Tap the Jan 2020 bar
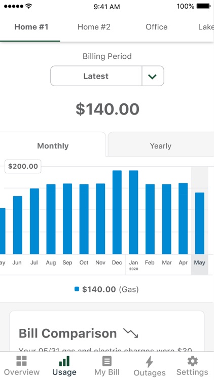The width and height of the screenshot is (214, 380). 133,212
